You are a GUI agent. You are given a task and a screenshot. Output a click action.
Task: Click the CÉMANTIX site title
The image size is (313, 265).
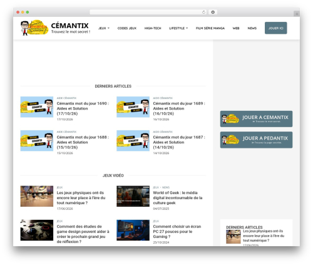(69, 26)
